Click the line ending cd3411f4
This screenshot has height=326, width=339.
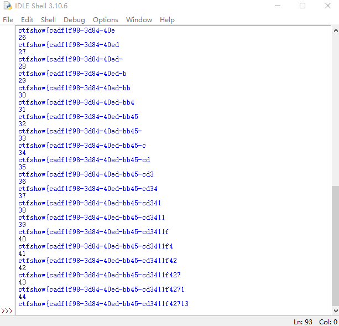(x=96, y=246)
